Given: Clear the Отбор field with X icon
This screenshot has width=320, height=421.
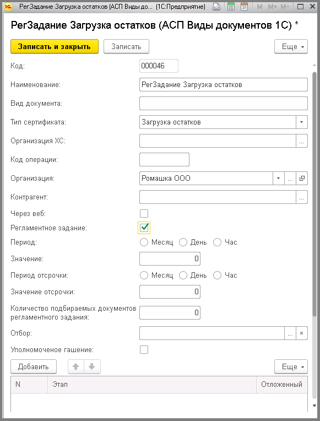Looking at the screenshot, I should tap(302, 333).
